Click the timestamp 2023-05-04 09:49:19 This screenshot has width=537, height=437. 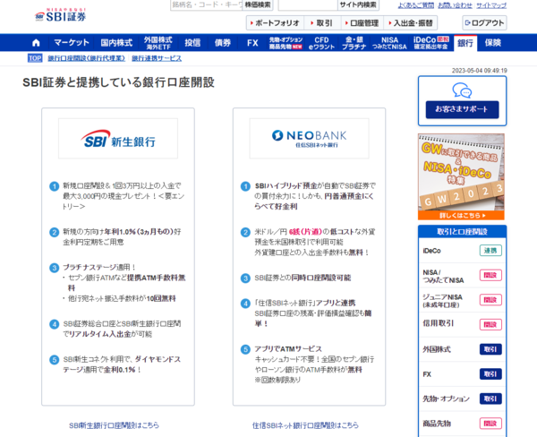(x=480, y=71)
